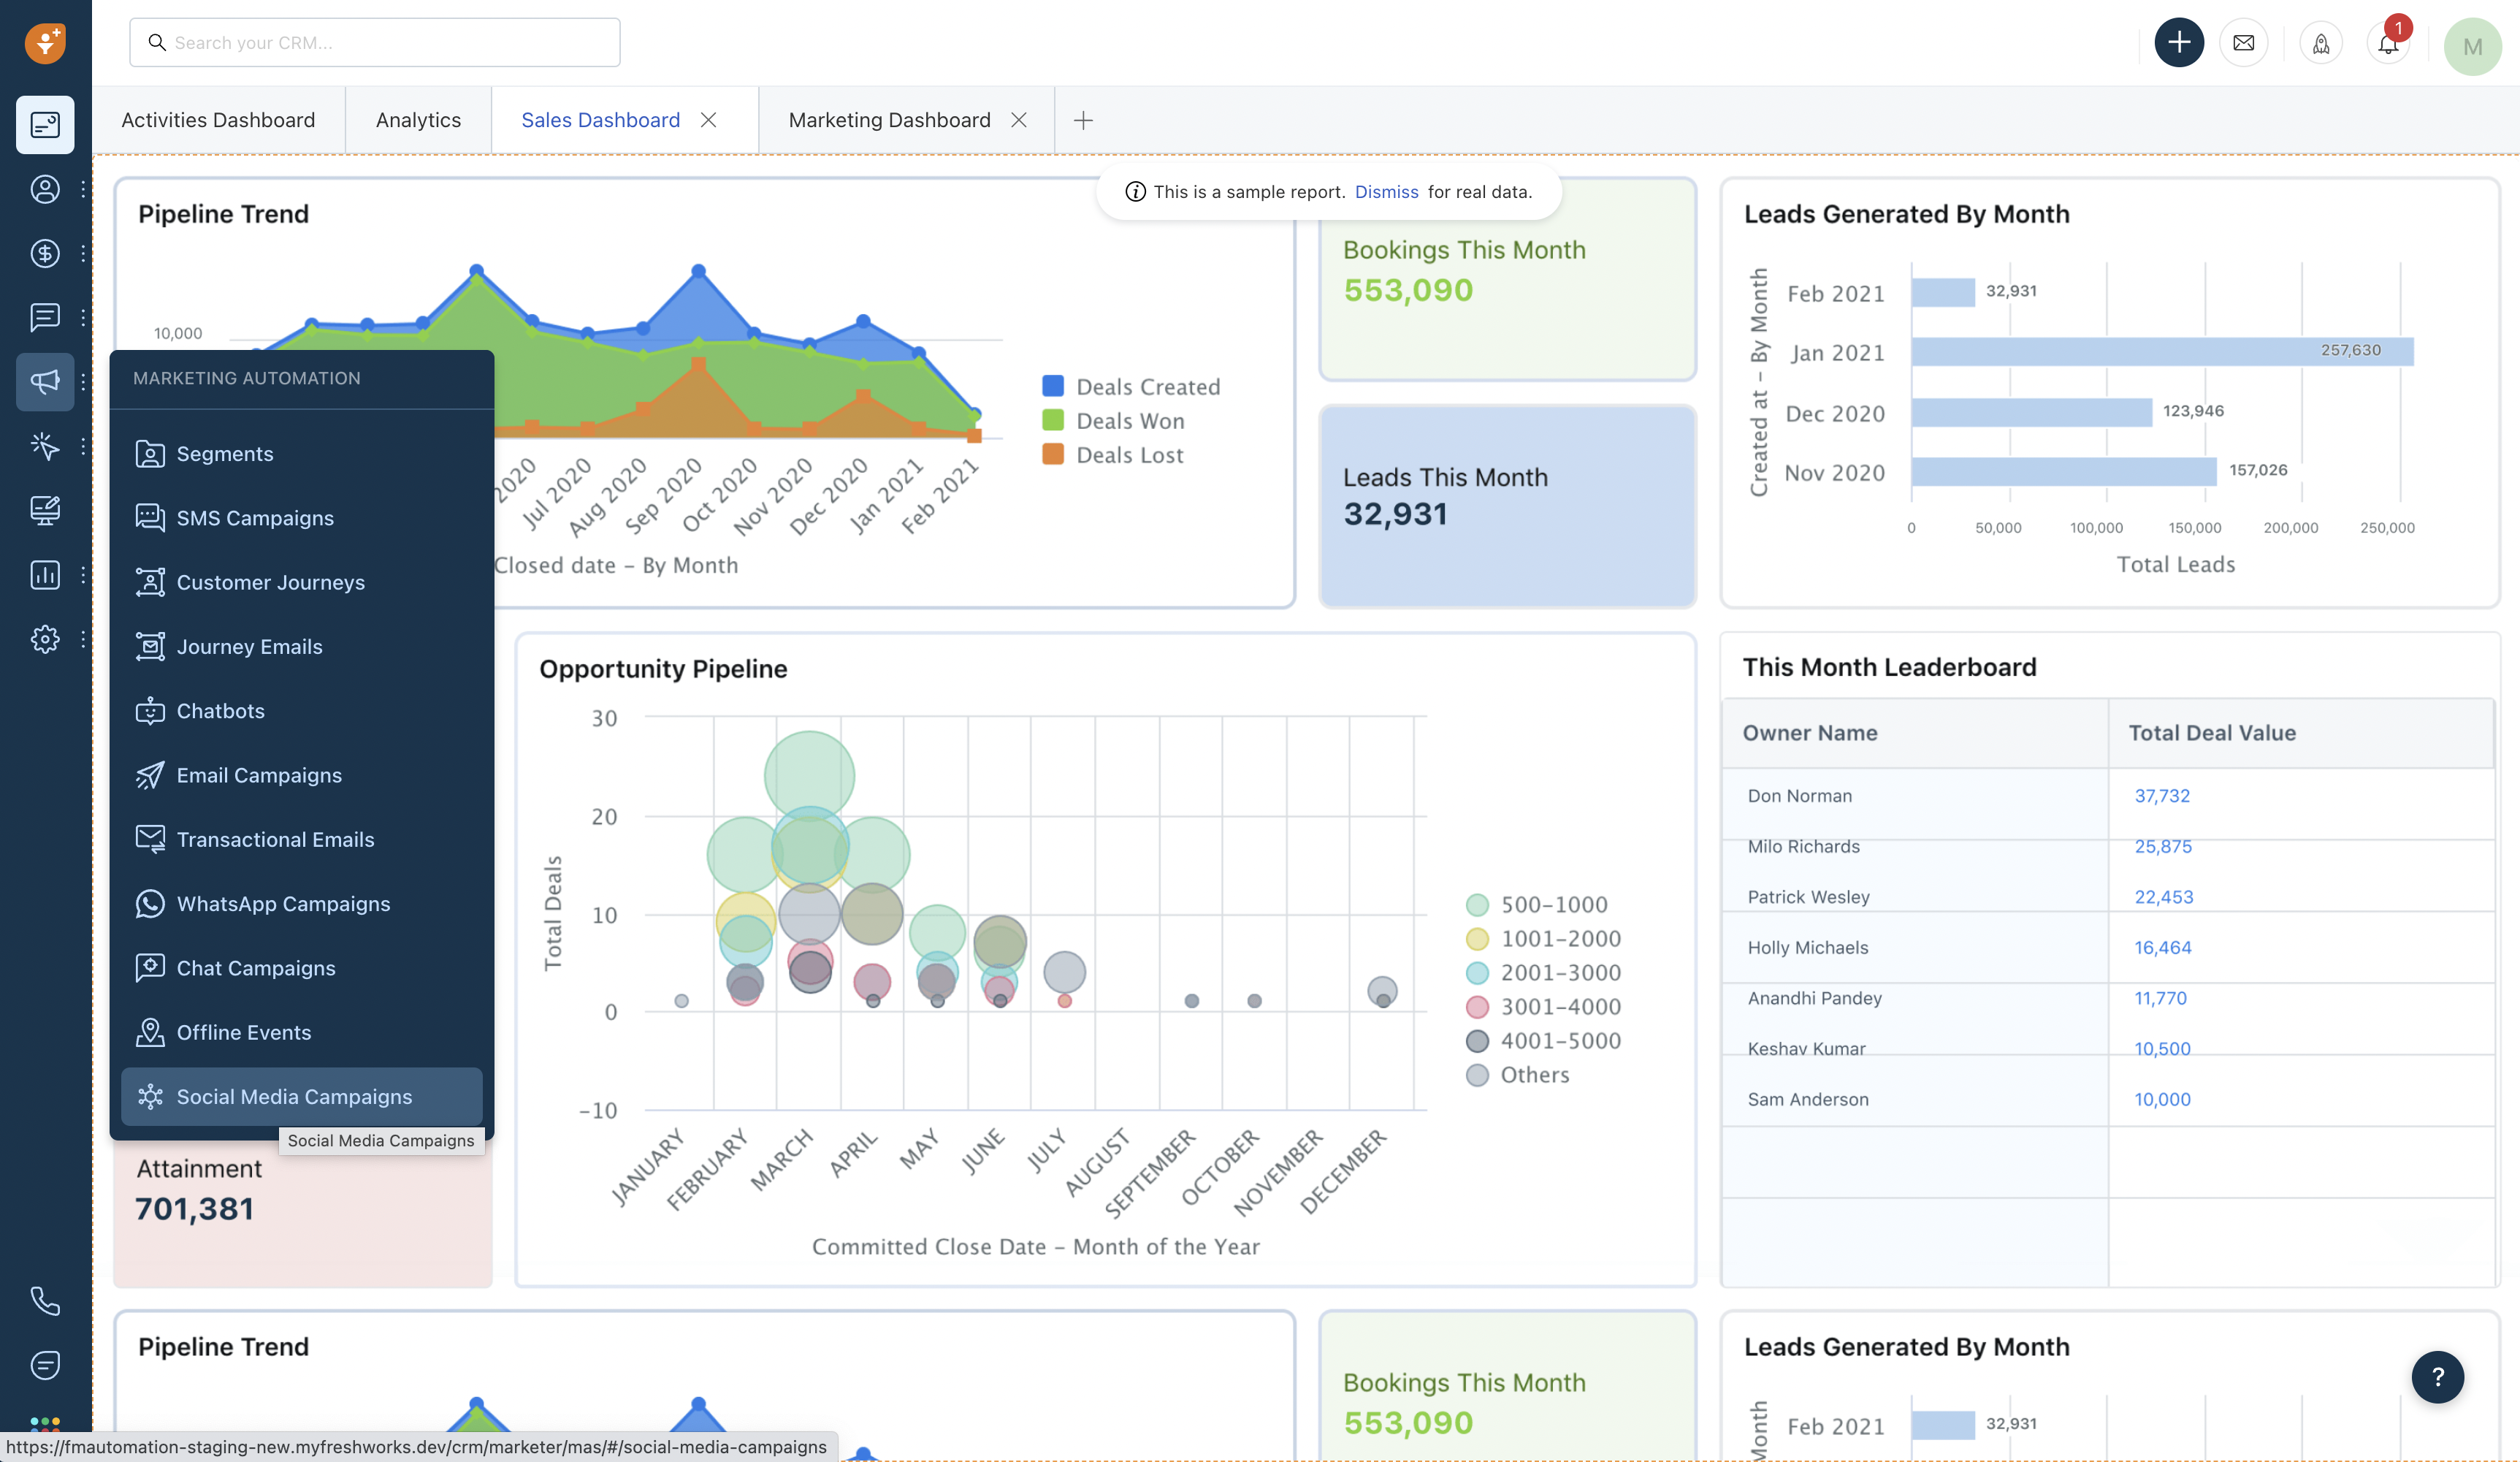Viewport: 2520px width, 1462px height.
Task: Click the Jan 2021 leads bar
Action: (x=2160, y=352)
